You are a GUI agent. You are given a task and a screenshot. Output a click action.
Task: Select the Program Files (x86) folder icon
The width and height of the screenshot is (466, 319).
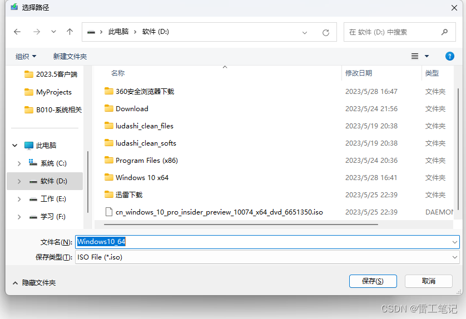pos(109,160)
